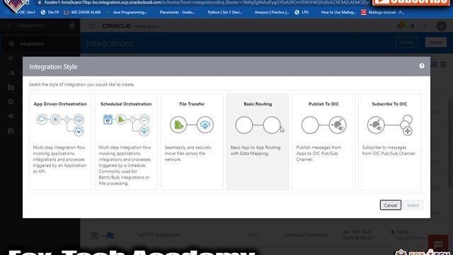Image resolution: width=453 pixels, height=255 pixels.
Task: Select the Scheduled Orchestration style card
Action: [126, 142]
